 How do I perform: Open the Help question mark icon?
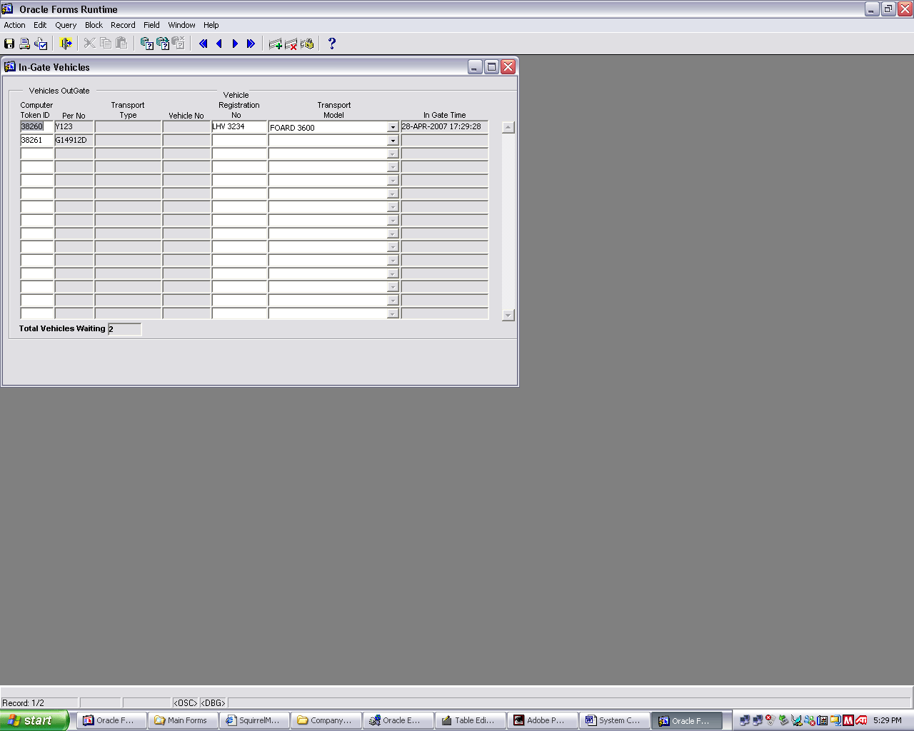point(332,44)
